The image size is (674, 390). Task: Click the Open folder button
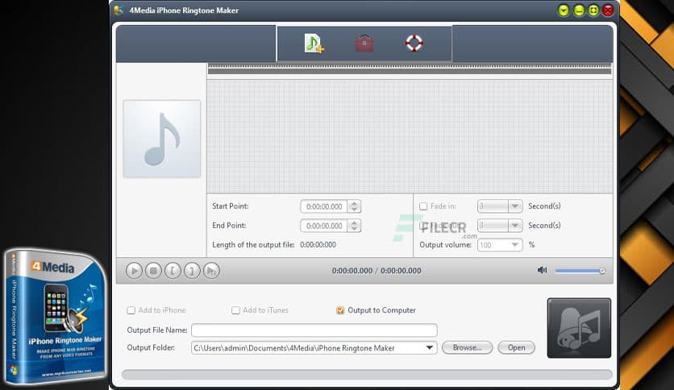516,347
